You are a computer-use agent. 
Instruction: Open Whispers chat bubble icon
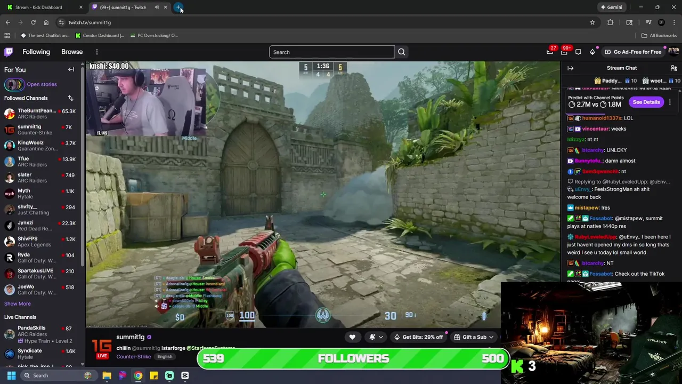click(x=578, y=52)
